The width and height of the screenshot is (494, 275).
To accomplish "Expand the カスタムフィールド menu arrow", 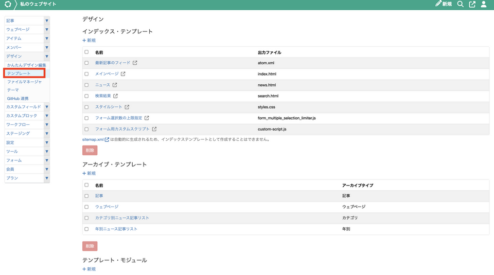I will (47, 107).
